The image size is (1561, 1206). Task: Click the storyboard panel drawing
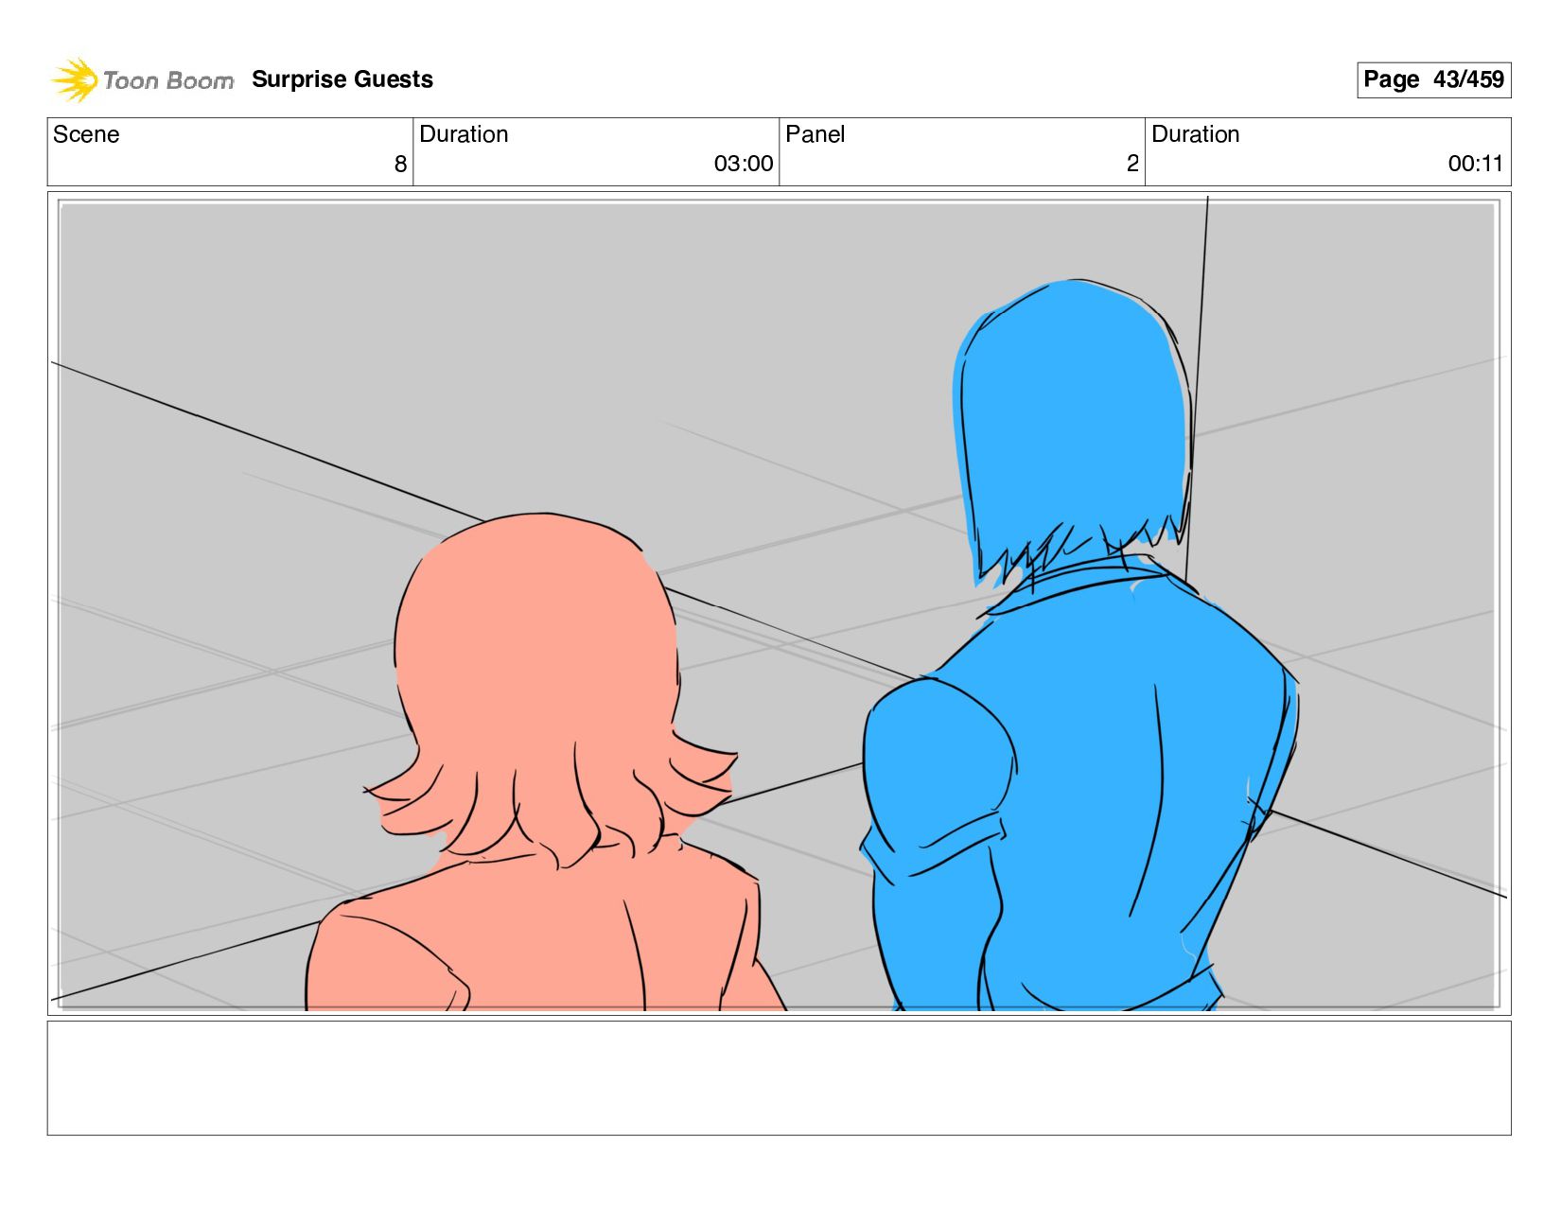point(779,603)
